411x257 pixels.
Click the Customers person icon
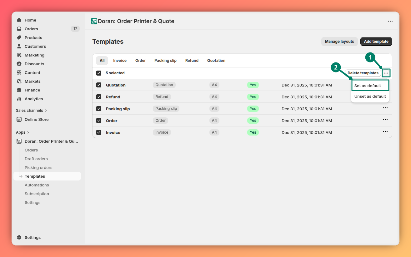19,46
